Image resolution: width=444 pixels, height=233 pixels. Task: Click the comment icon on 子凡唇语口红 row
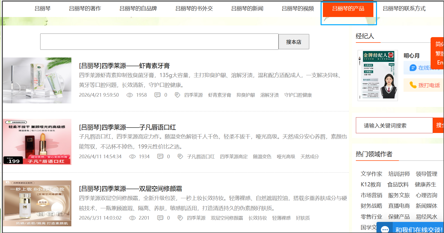pos(160,156)
